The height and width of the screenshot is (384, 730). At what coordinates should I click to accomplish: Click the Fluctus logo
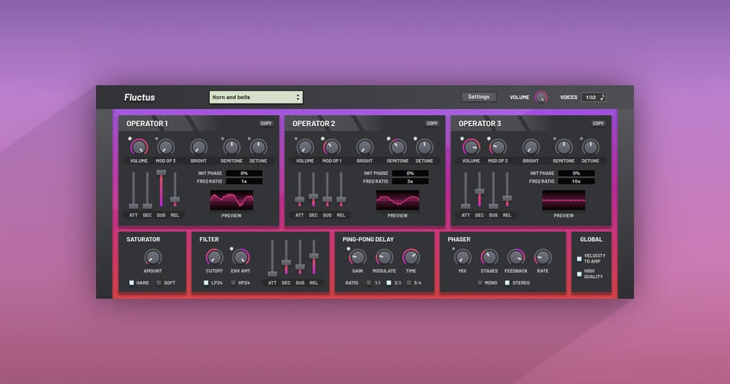pyautogui.click(x=139, y=98)
